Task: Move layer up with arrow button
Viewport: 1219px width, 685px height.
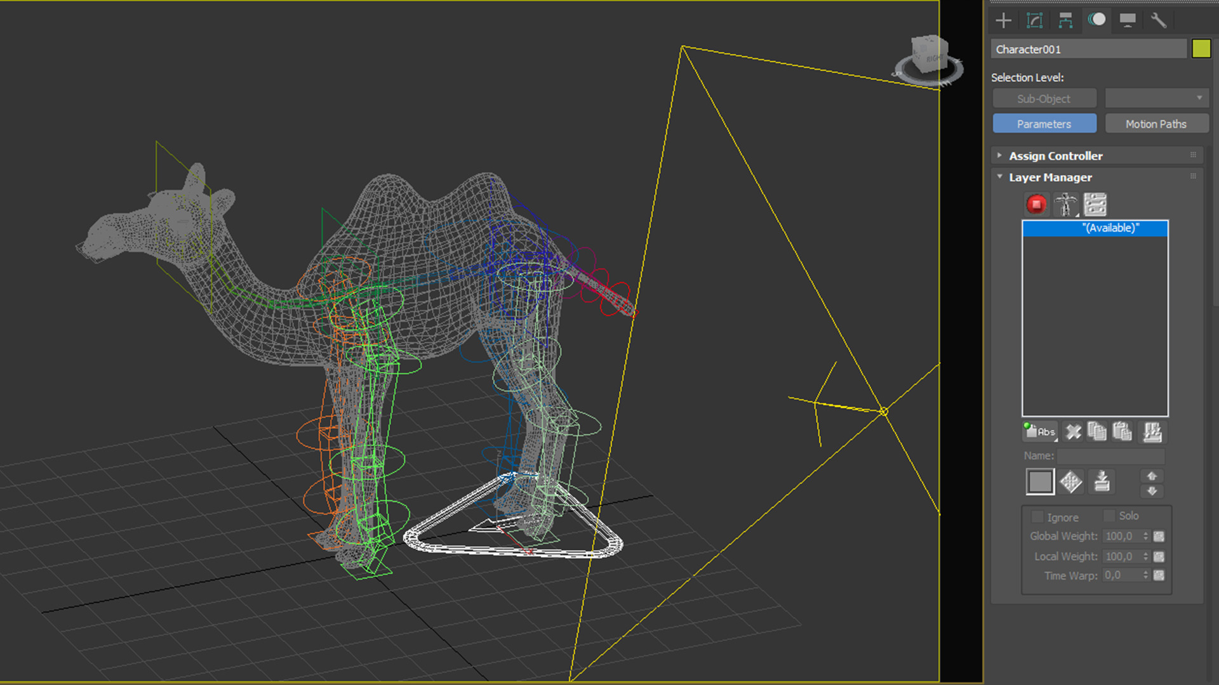Action: coord(1152,476)
